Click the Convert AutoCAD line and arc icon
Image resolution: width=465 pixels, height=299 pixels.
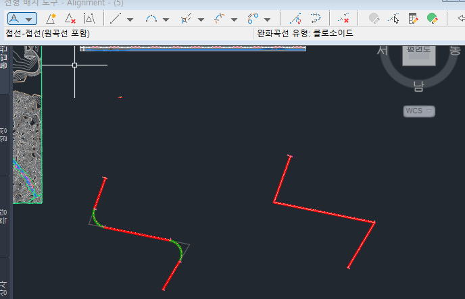point(295,18)
